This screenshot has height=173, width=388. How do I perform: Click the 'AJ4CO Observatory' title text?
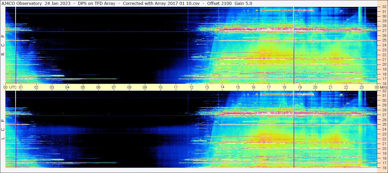[x=22, y=3]
